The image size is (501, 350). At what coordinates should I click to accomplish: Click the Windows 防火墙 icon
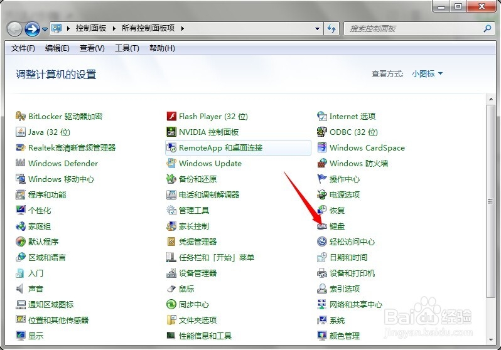[x=321, y=163]
